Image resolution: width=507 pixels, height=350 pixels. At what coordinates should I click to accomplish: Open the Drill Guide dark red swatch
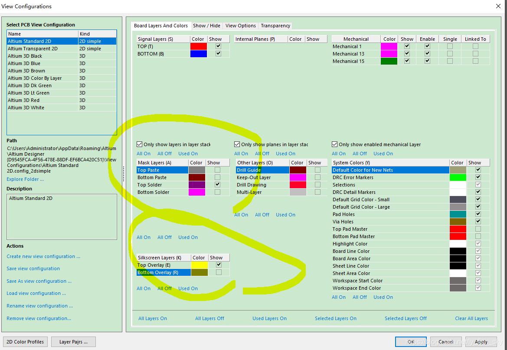click(298, 170)
